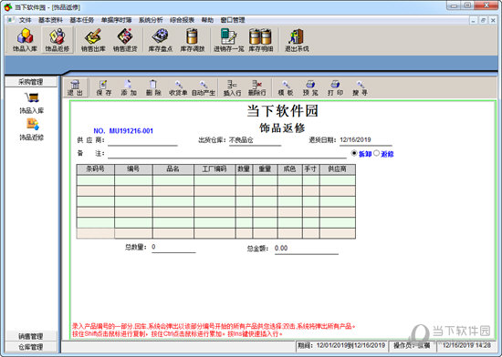The image size is (502, 357).
Task: Open the 文件 menu
Action: [25, 20]
